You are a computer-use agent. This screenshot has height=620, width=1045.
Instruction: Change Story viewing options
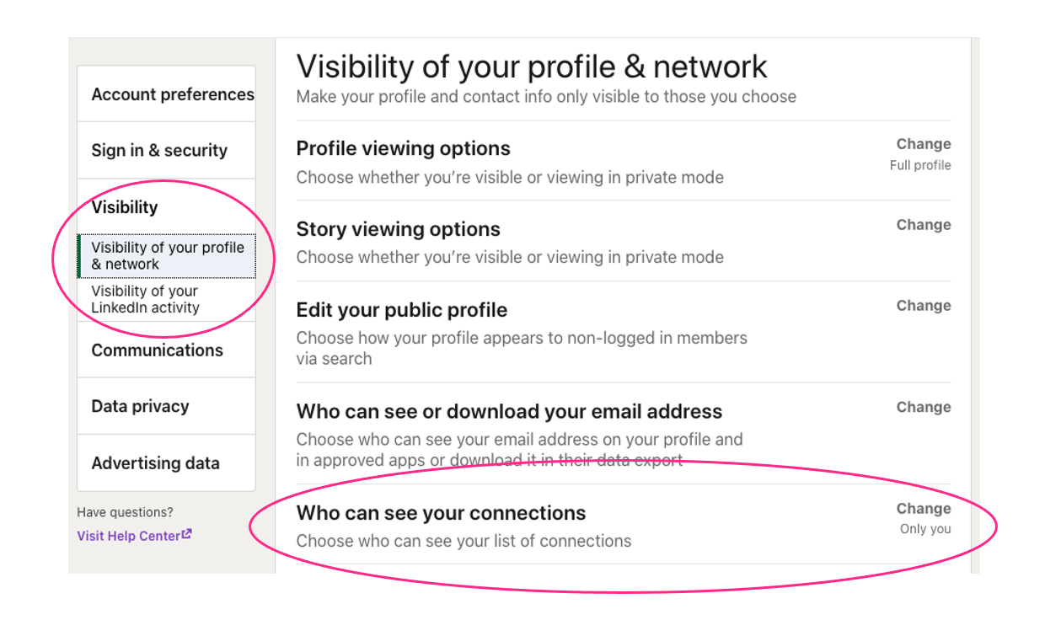pos(924,225)
